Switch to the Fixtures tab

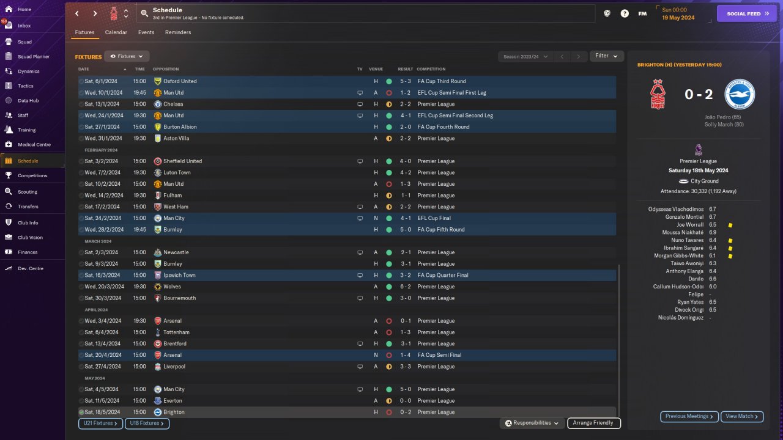click(84, 32)
